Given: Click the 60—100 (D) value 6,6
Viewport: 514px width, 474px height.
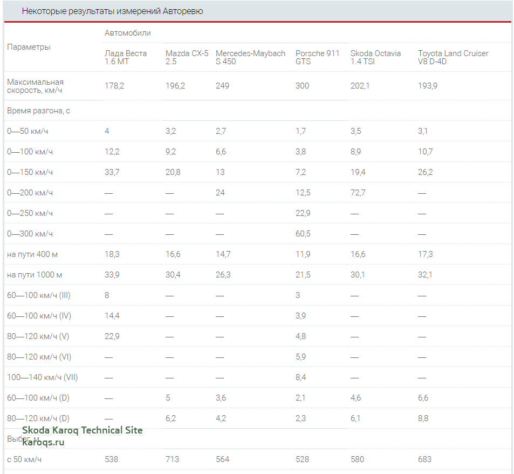Looking at the screenshot, I should (423, 398).
